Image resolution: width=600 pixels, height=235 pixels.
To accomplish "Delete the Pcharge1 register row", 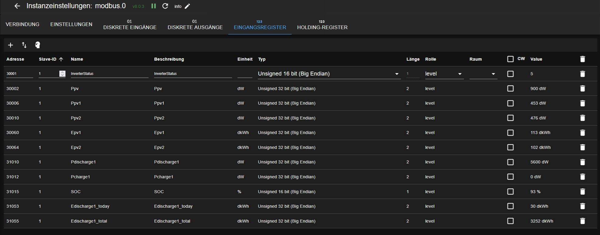I will (582, 177).
